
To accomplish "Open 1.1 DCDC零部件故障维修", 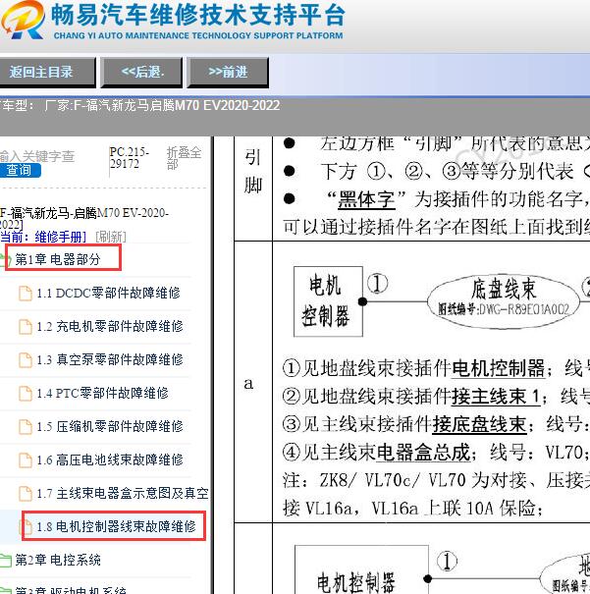I will (x=108, y=294).
